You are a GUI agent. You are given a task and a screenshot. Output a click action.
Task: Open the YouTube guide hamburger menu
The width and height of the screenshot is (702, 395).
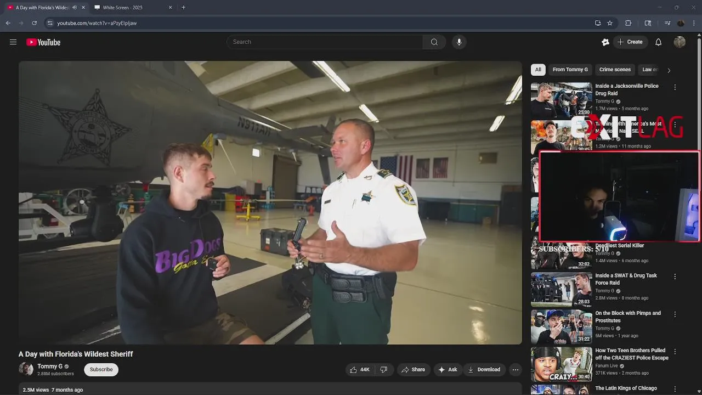(x=13, y=42)
